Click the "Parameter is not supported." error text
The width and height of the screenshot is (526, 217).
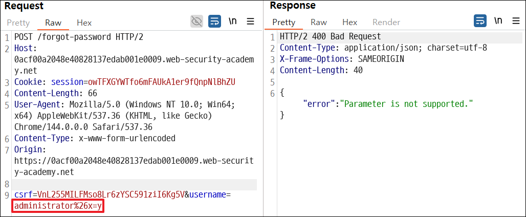point(407,104)
